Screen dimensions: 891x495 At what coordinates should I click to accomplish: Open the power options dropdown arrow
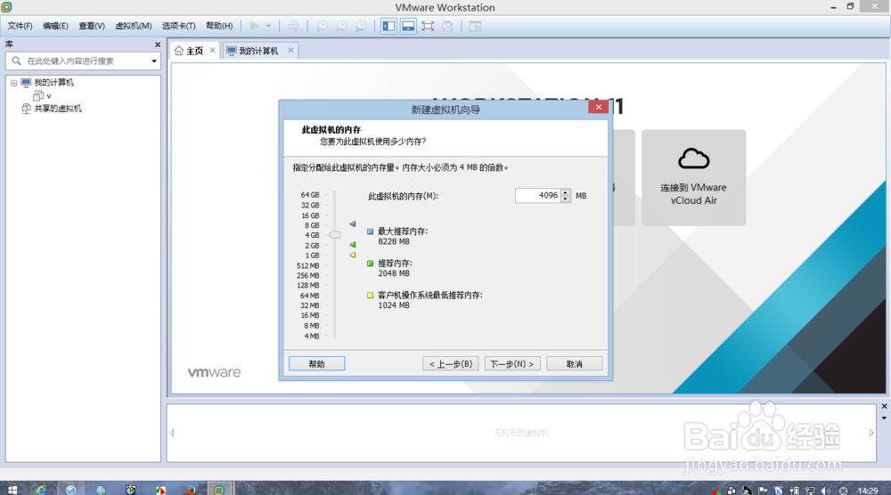click(x=268, y=26)
